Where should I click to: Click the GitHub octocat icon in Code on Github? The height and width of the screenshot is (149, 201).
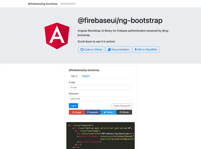coord(82,49)
